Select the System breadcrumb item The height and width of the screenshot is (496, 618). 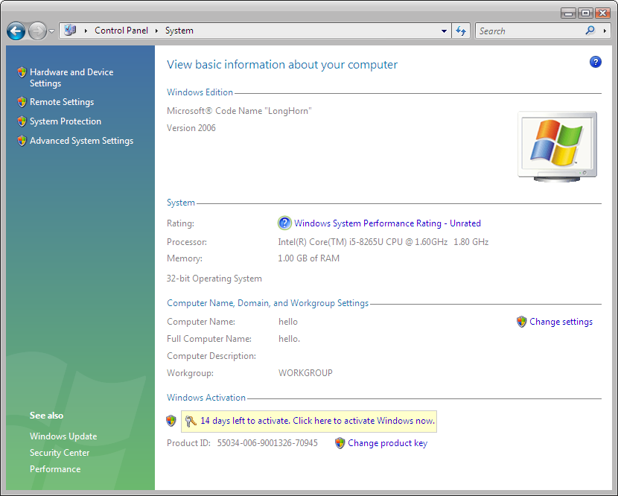pyautogui.click(x=179, y=31)
